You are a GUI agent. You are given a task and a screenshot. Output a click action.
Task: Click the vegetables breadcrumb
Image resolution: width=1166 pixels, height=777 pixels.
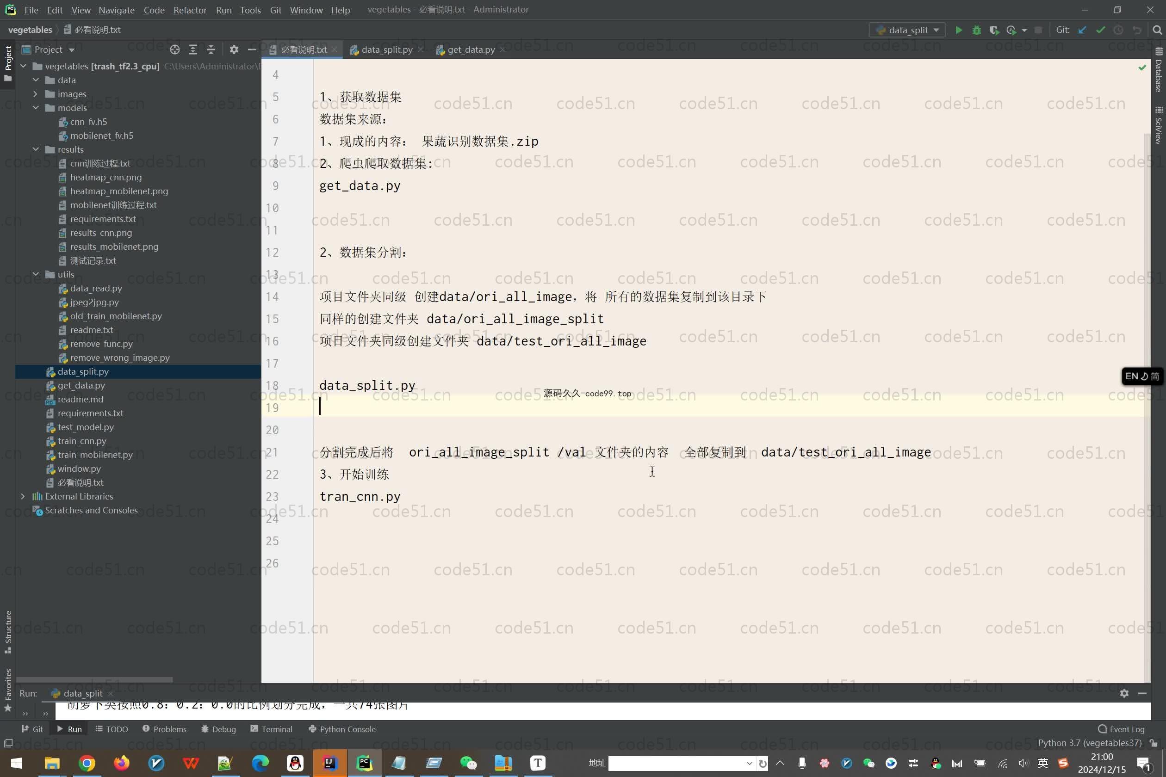point(30,30)
